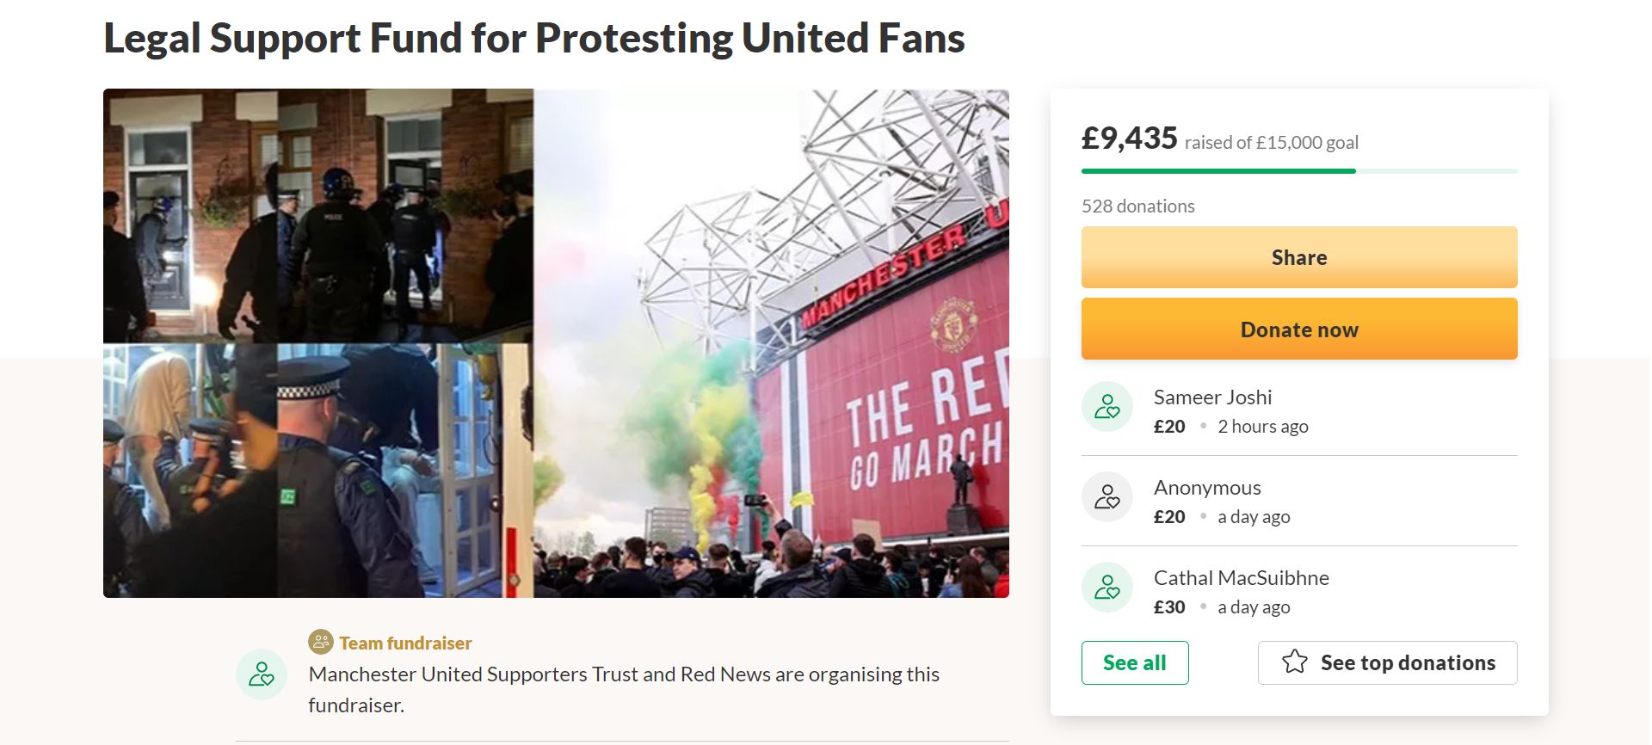Viewport: 1652px width, 745px height.
Task: Click the Old Trafford protest photo
Action: pos(771,342)
